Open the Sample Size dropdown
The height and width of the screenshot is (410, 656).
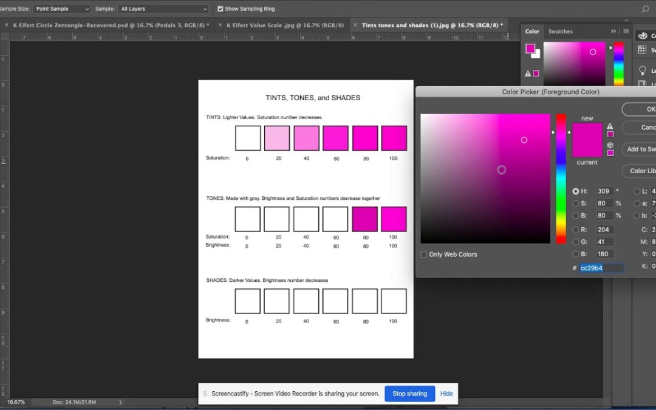pos(61,9)
